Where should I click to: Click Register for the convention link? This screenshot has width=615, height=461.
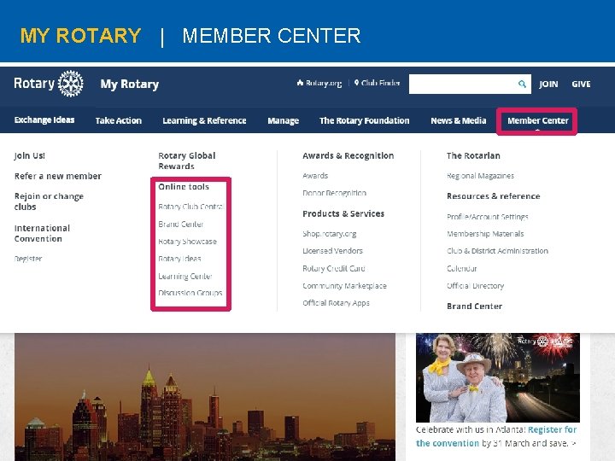pyautogui.click(x=496, y=436)
